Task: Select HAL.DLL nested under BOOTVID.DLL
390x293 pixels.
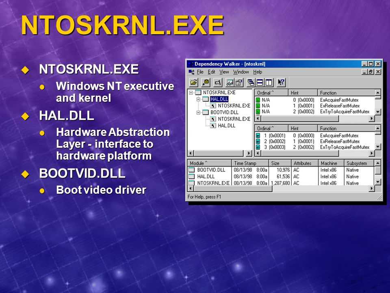Action: 227,126
